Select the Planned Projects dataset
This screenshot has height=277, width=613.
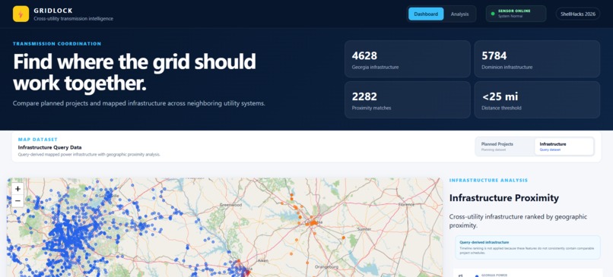505,146
